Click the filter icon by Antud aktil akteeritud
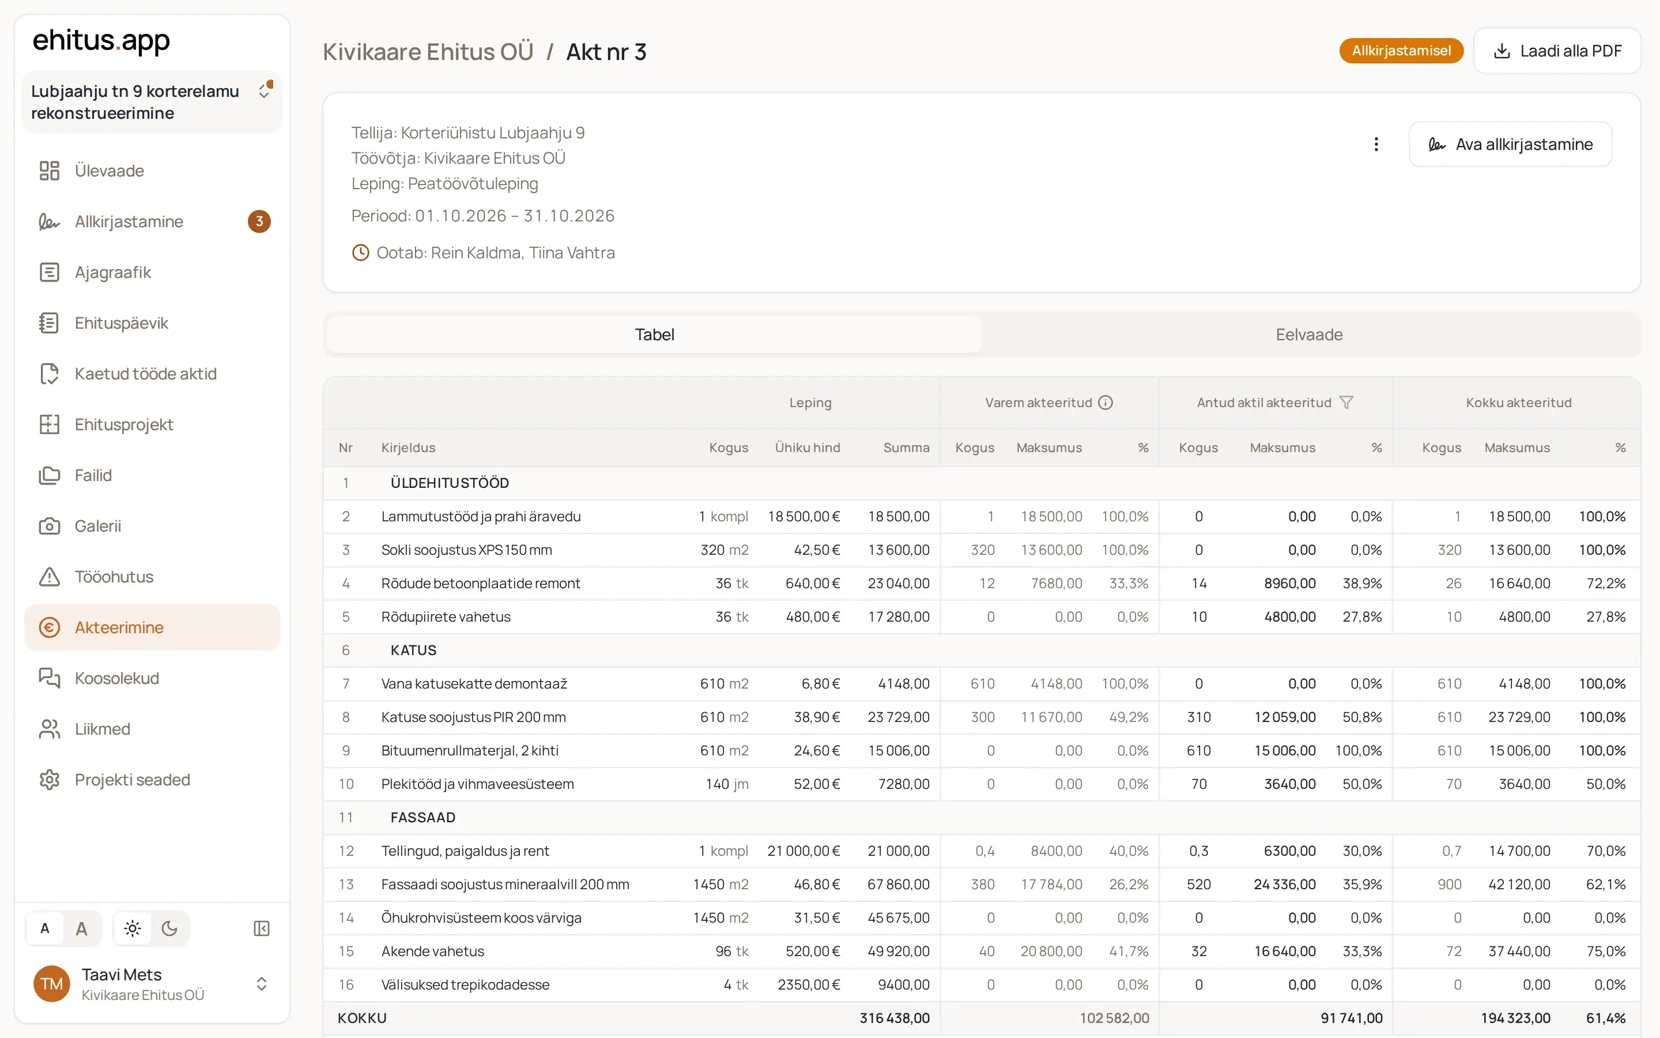The height and width of the screenshot is (1038, 1660). click(1346, 403)
